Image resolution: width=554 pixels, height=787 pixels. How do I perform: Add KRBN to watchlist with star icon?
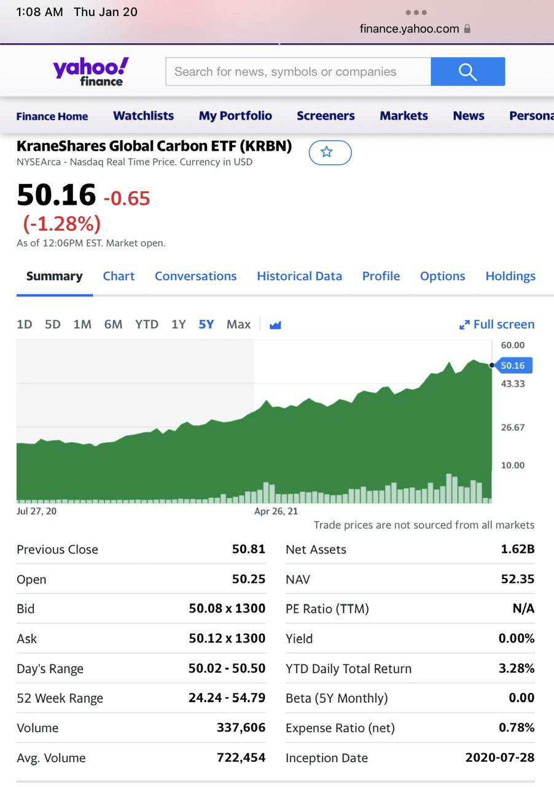[x=329, y=152]
